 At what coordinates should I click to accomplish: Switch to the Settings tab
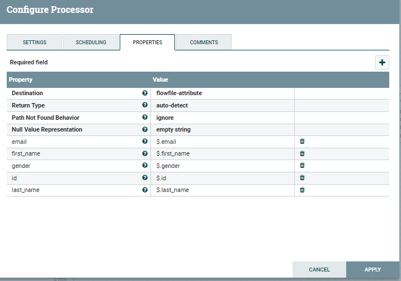pyautogui.click(x=34, y=43)
